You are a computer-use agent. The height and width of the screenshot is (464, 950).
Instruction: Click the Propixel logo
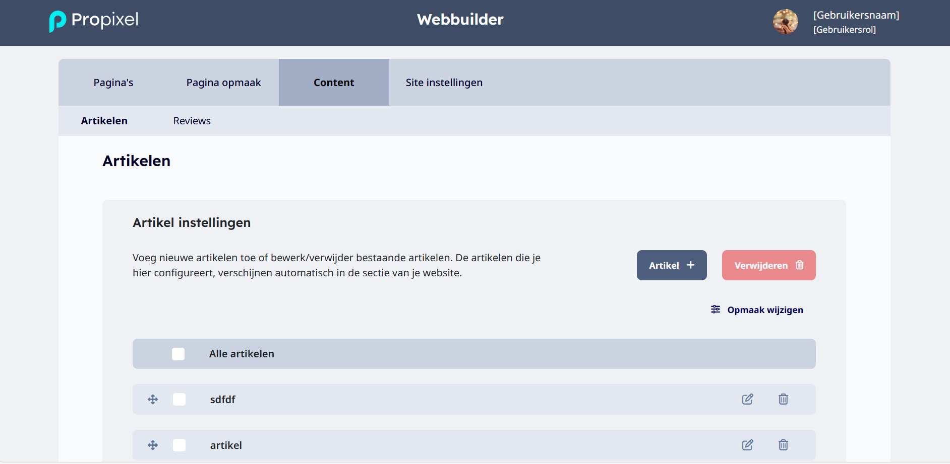94,21
